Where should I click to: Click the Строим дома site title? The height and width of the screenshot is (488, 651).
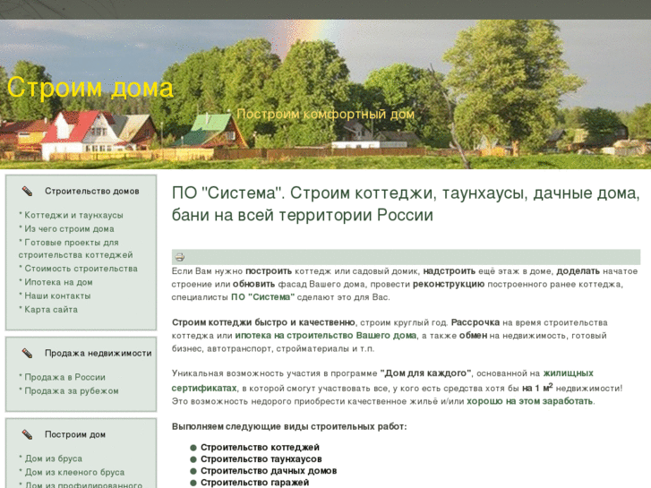(90, 88)
